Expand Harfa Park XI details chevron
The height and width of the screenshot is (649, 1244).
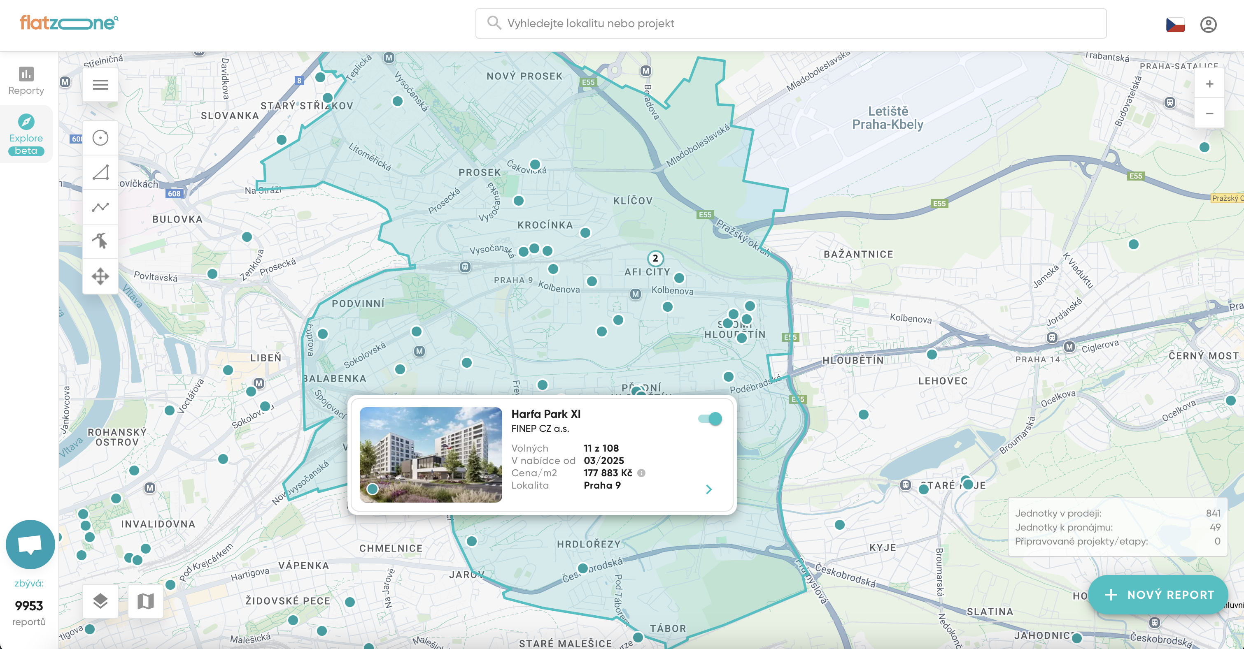[708, 489]
